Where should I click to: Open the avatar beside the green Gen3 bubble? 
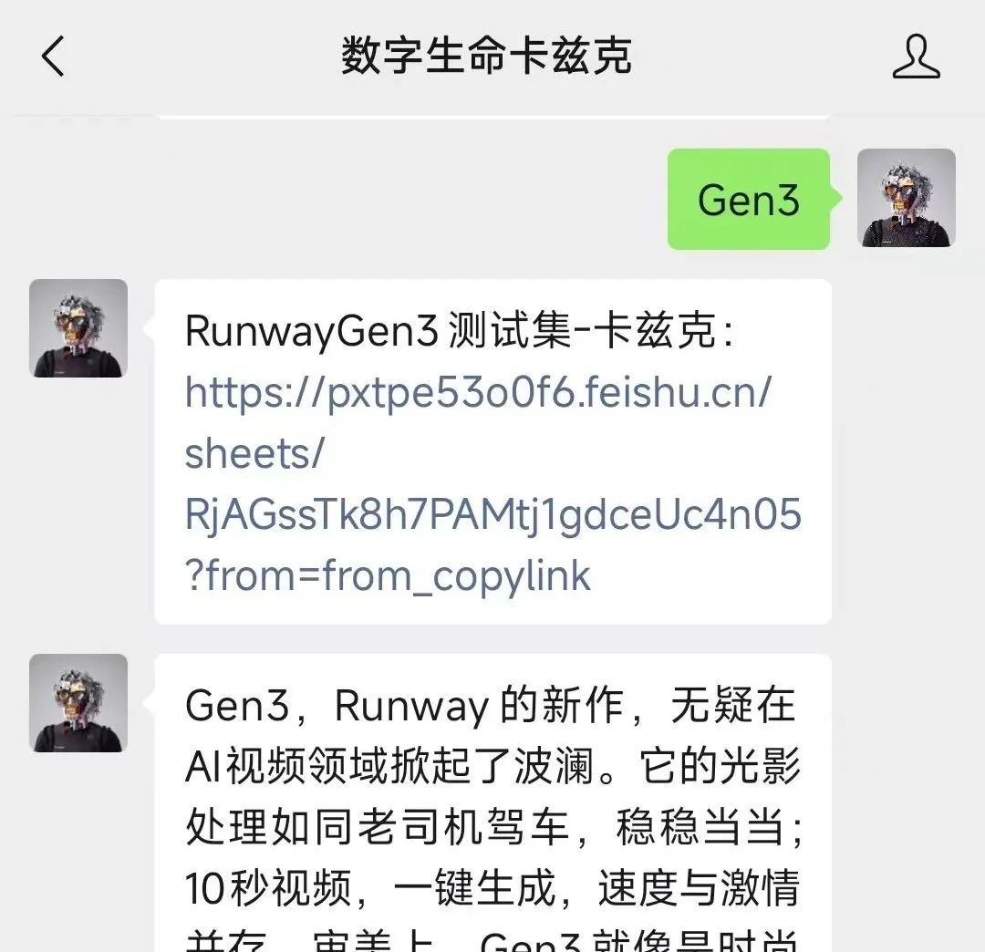pyautogui.click(x=906, y=198)
